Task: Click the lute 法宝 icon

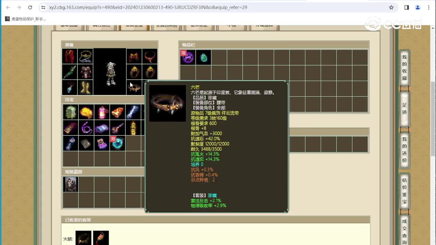Action: pos(118,128)
